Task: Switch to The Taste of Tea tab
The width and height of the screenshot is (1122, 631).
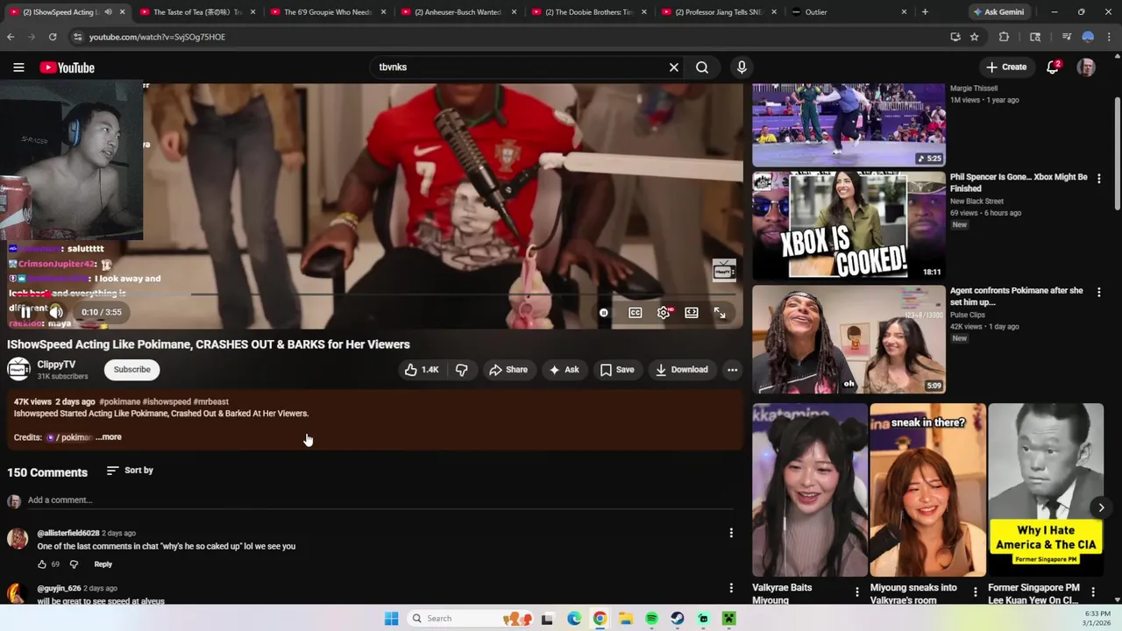Action: [x=197, y=12]
